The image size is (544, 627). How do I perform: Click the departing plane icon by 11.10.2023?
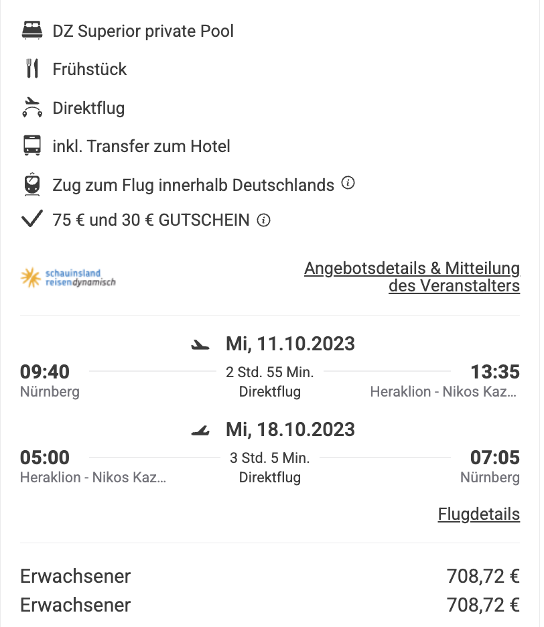200,344
